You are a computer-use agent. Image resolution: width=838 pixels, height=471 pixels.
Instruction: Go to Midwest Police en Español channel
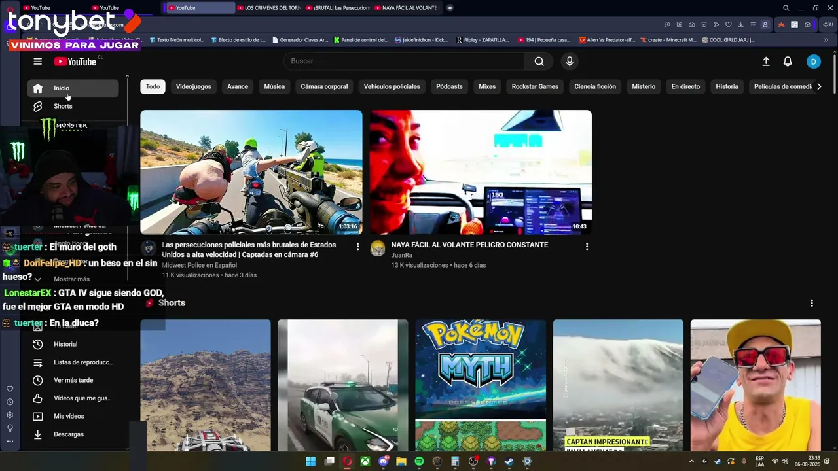pos(200,265)
